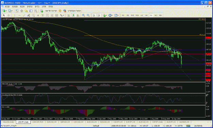Switch to the USDCAD,H4 chart tab
Image resolution: width=213 pixels, height=128 pixels.
(78, 122)
